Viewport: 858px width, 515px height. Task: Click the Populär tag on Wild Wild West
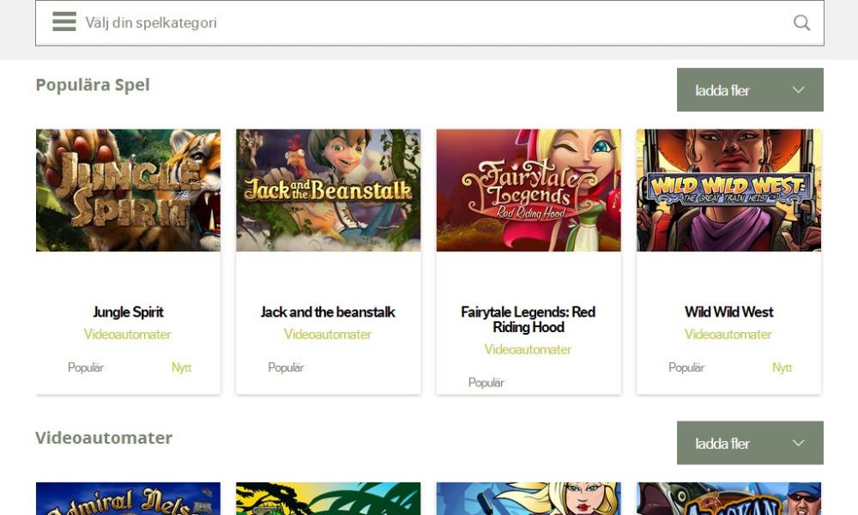[686, 367]
